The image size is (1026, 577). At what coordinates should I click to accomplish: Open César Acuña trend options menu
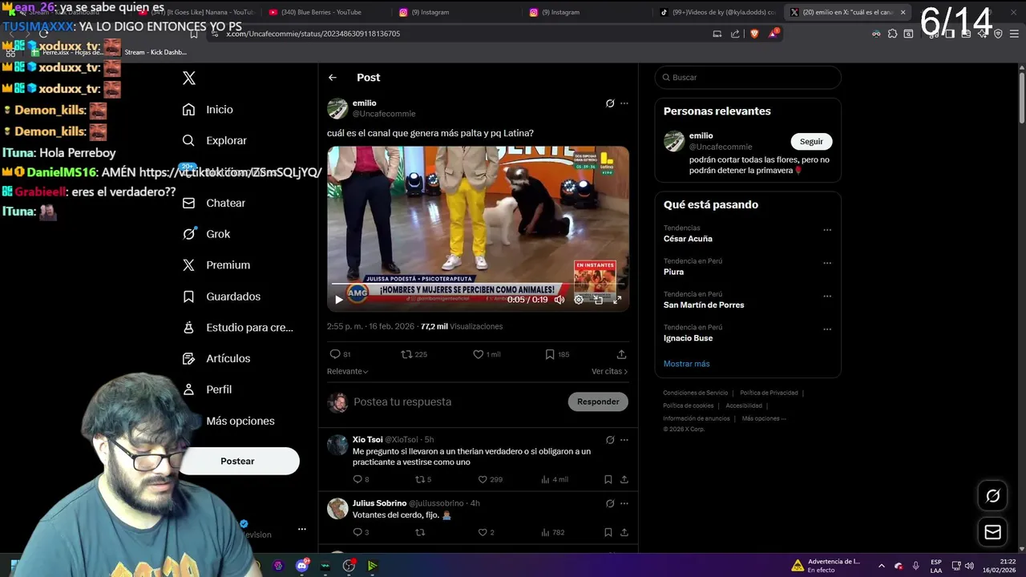pos(827,230)
